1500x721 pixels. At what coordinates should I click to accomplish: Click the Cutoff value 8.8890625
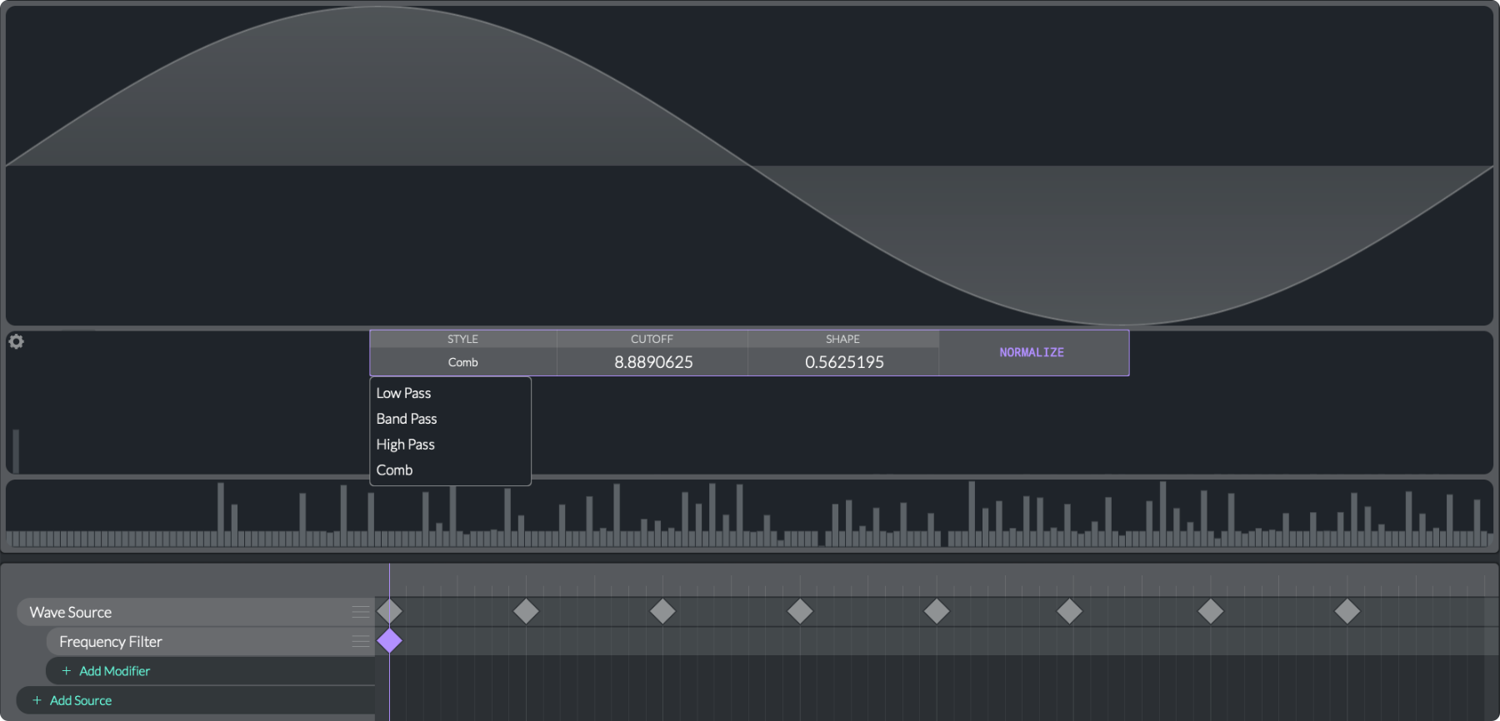(653, 362)
